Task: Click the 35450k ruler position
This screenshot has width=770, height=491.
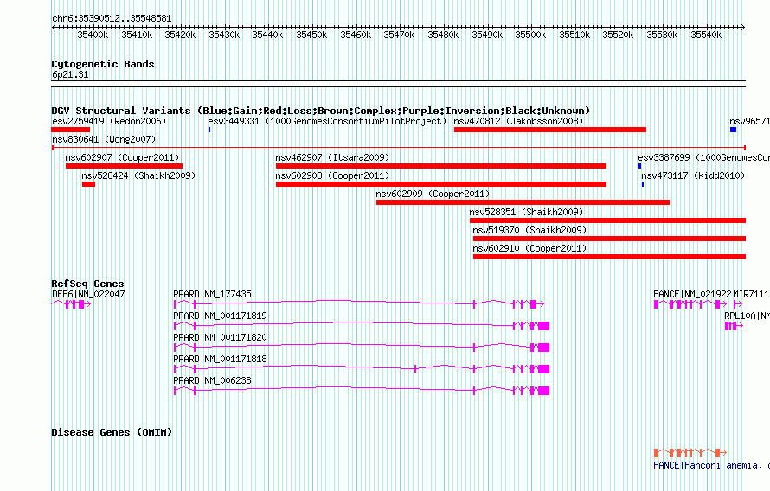Action: point(311,35)
